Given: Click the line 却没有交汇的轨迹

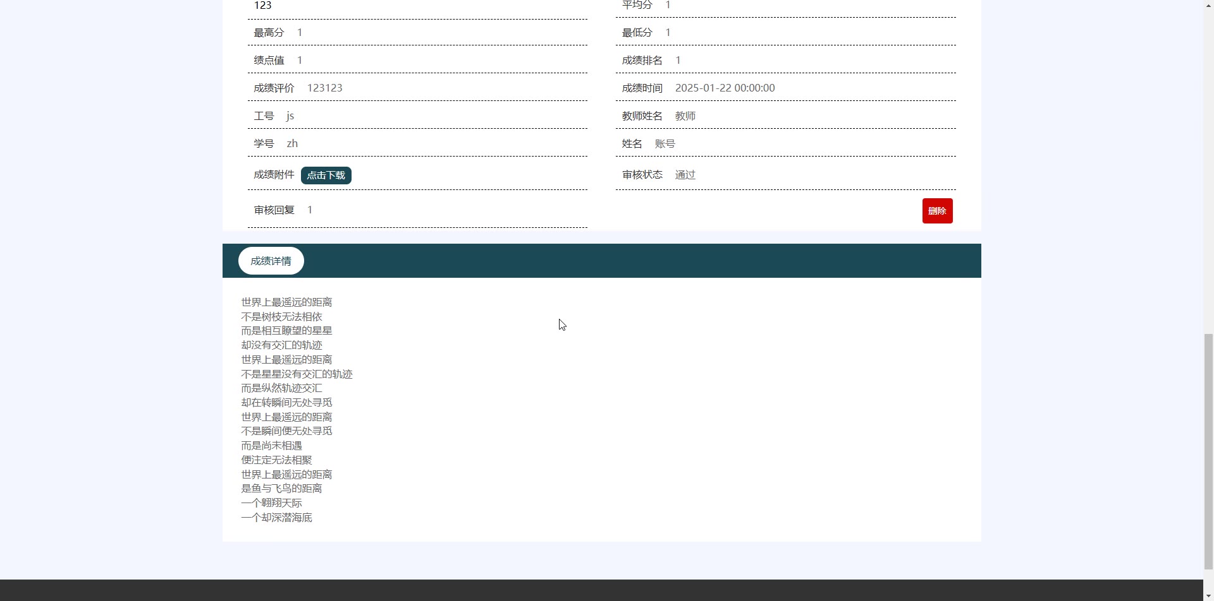Looking at the screenshot, I should [x=281, y=345].
